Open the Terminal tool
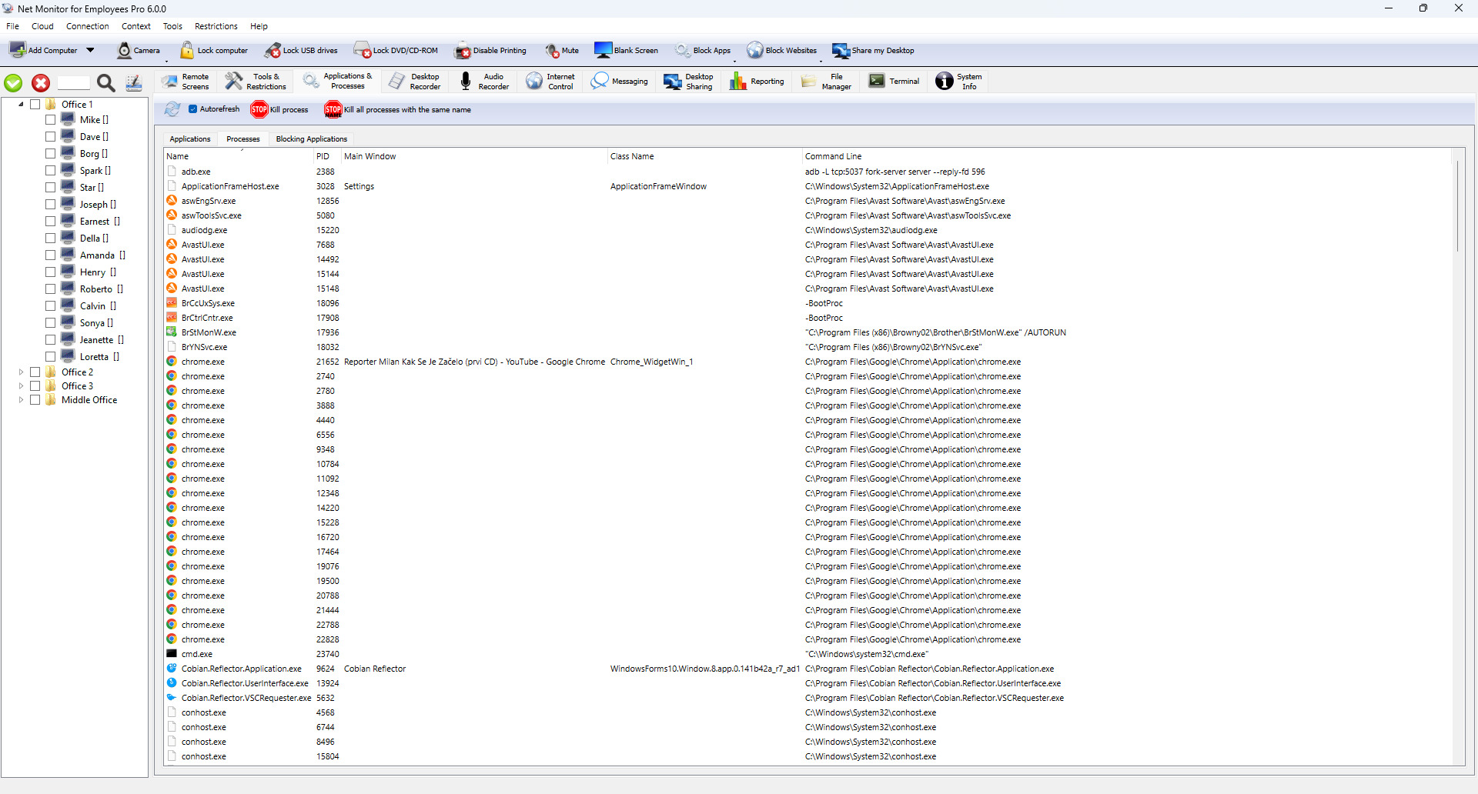This screenshot has height=794, width=1478. (877, 82)
